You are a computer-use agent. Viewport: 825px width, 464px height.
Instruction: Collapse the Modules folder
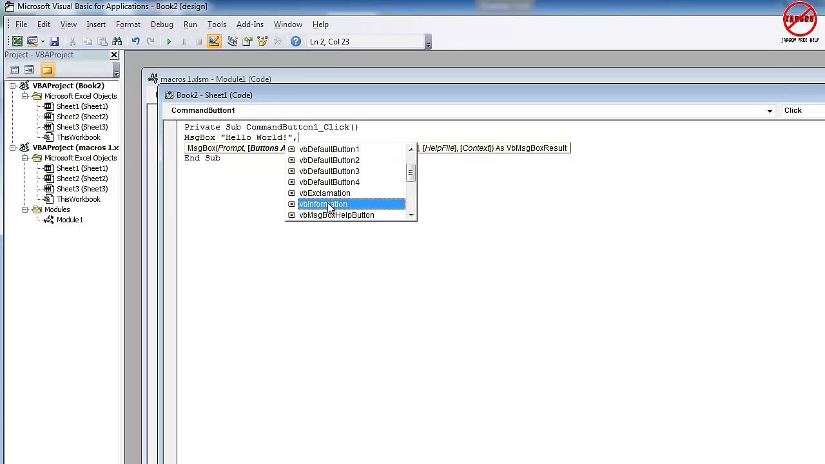(25, 209)
